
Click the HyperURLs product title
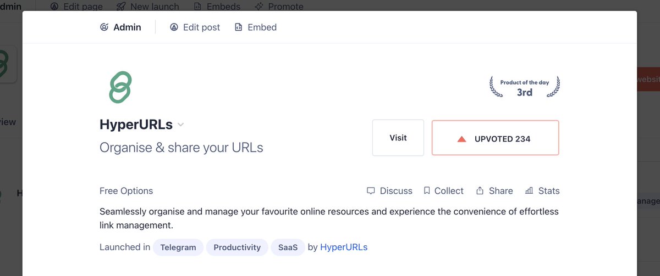[x=136, y=125]
